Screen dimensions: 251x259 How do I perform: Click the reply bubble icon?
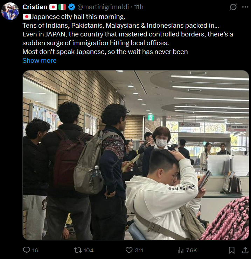click(26, 250)
